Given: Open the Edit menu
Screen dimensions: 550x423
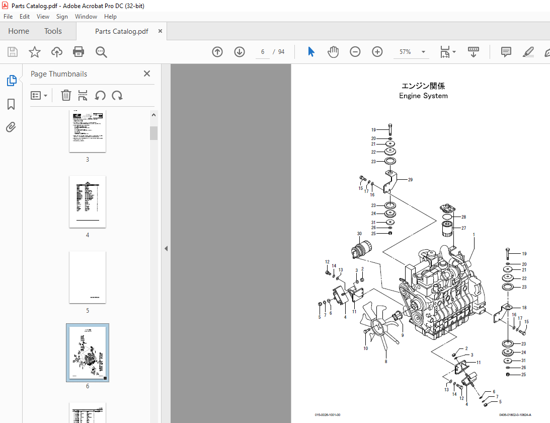Looking at the screenshot, I should [x=25, y=17].
